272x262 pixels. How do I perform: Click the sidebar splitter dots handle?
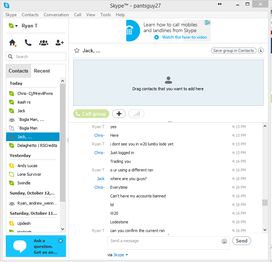(68, 140)
